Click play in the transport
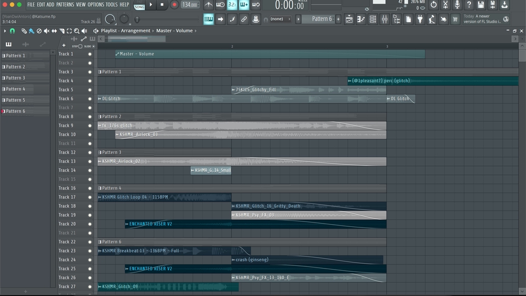 pos(151,5)
